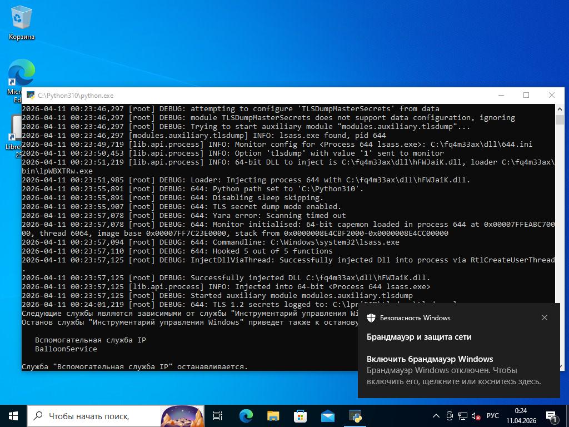This screenshot has width=569, height=427.
Task: Click the taskbar search box
Action: (x=94, y=415)
